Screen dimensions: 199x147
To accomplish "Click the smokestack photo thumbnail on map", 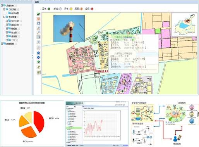I will [69, 28].
